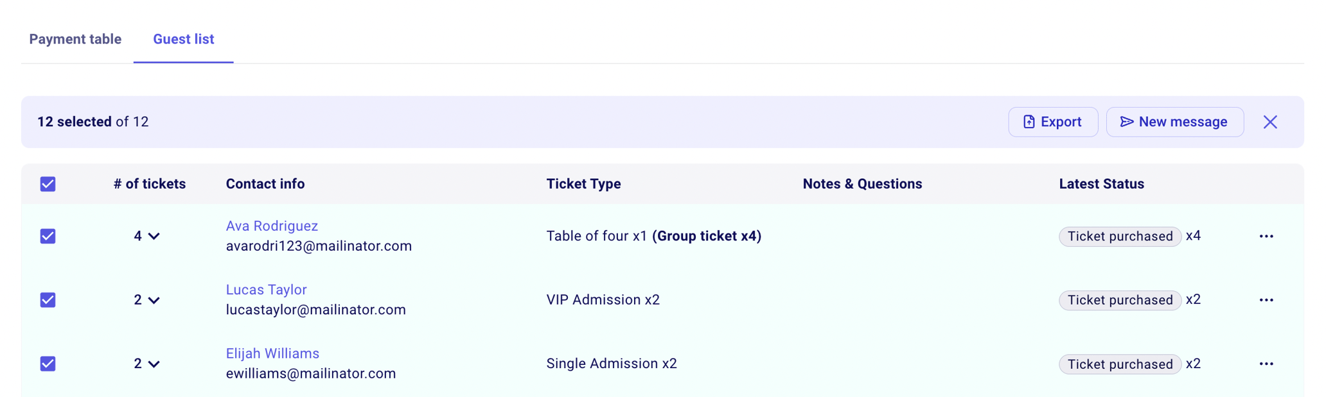Click the Latest Status column header
This screenshot has width=1326, height=397.
click(x=1101, y=184)
